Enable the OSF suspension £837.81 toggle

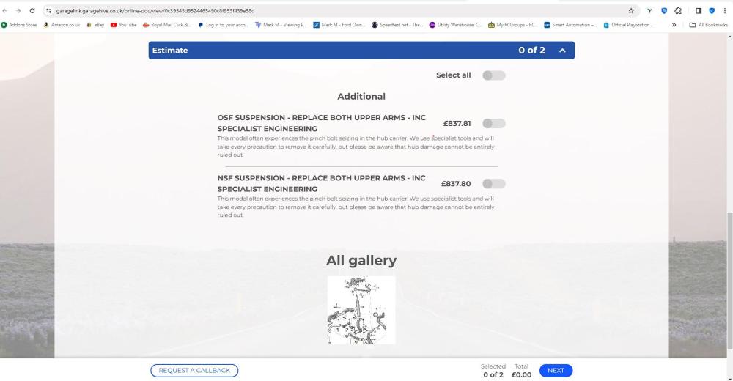pos(493,123)
